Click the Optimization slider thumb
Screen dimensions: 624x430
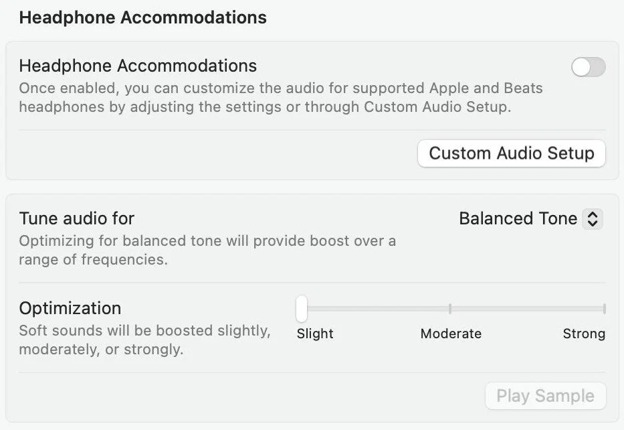302,309
